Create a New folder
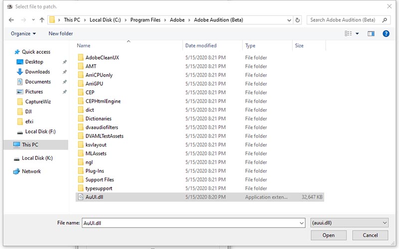Screen dimensions: 399x249 click(60, 33)
